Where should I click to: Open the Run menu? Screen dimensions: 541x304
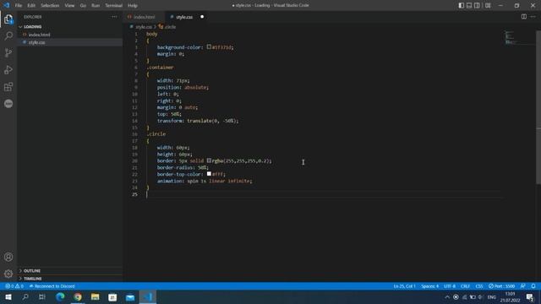click(96, 6)
